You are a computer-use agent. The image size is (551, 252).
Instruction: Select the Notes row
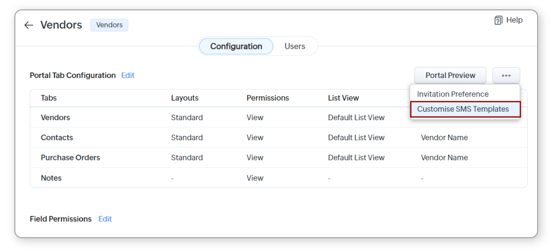(x=278, y=178)
